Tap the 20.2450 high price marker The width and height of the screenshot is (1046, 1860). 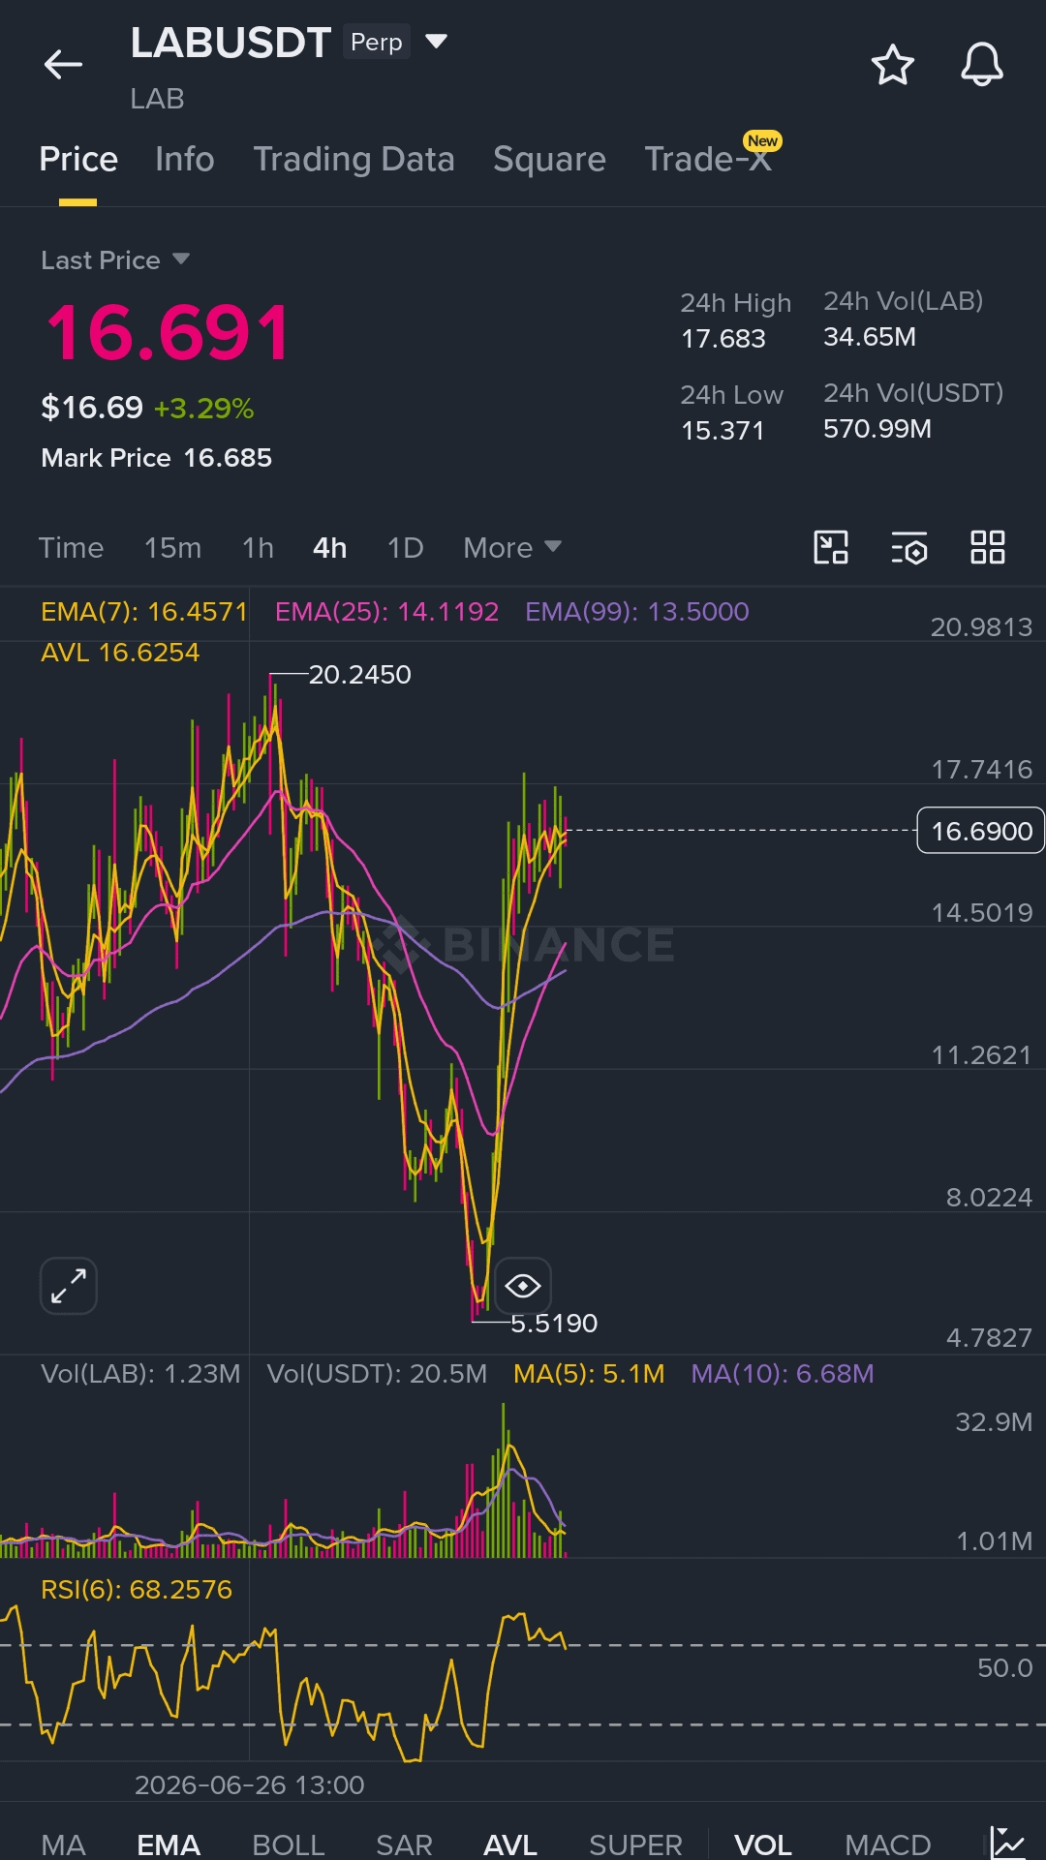click(359, 674)
